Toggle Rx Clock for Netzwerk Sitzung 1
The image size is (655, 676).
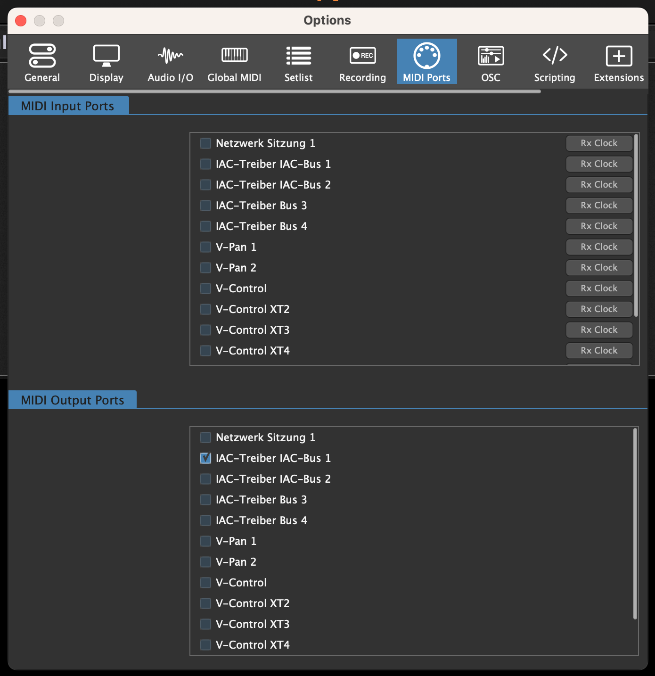(x=599, y=143)
